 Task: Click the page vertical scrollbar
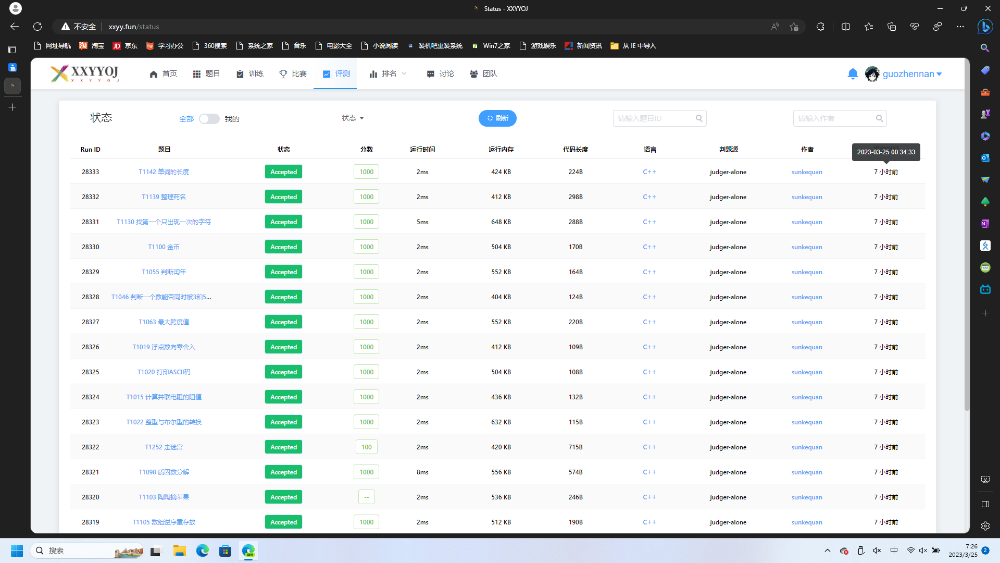click(967, 235)
